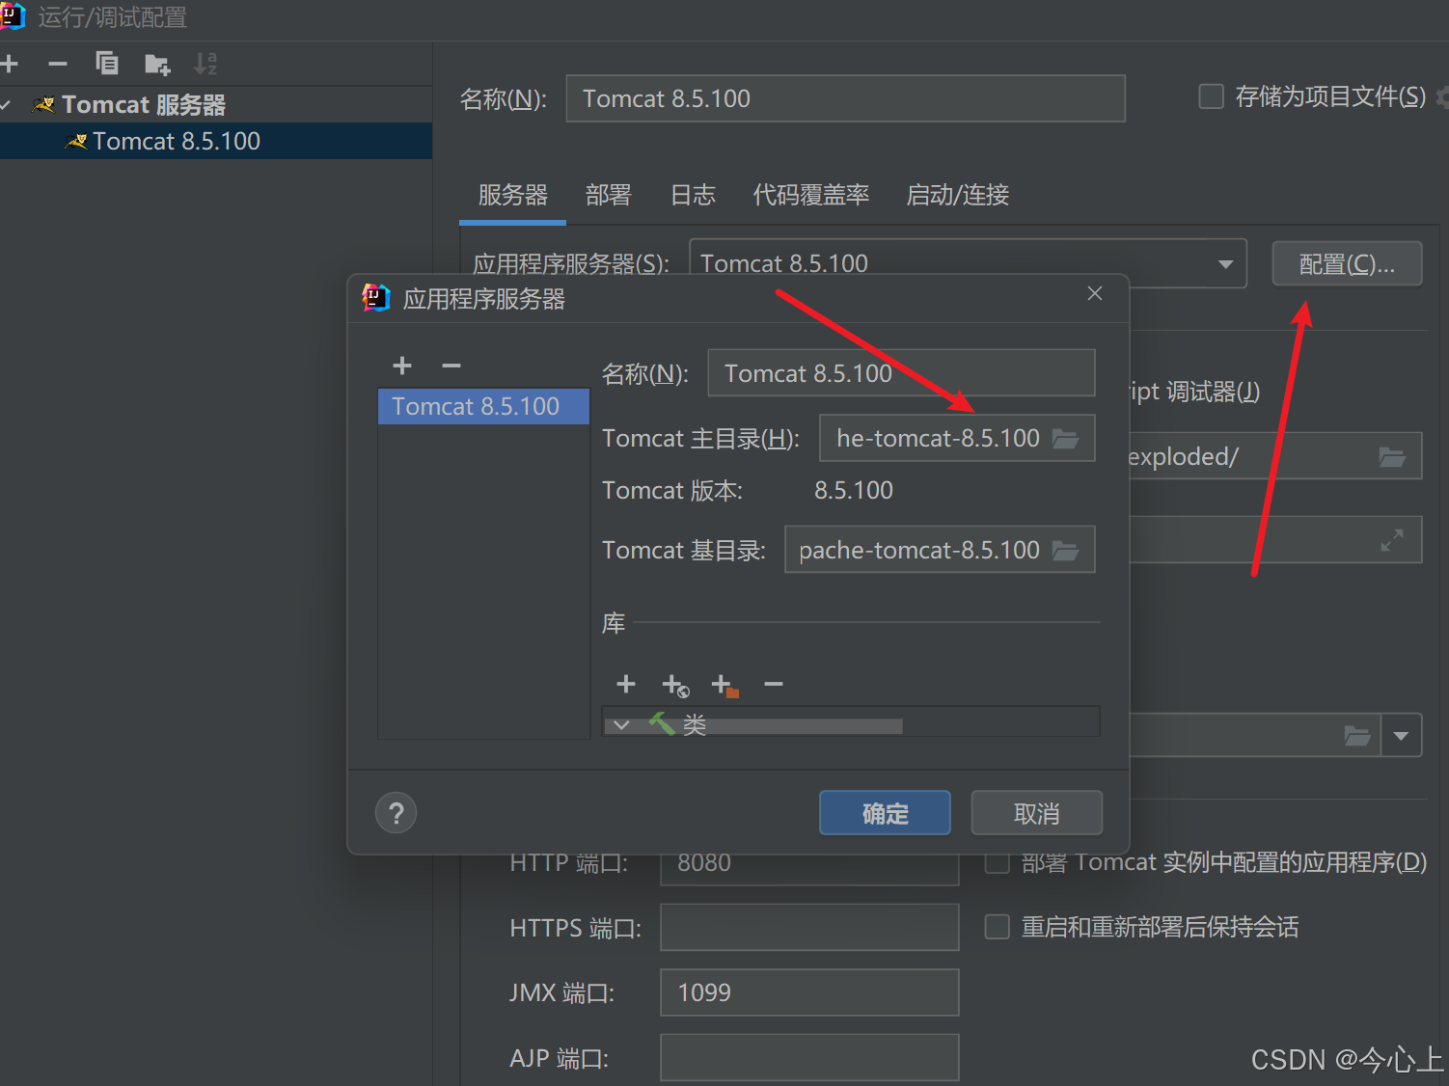The height and width of the screenshot is (1086, 1449).
Task: Edit run configuration name field
Action: click(845, 98)
